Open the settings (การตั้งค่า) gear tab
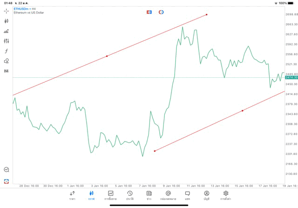 click(x=226, y=195)
